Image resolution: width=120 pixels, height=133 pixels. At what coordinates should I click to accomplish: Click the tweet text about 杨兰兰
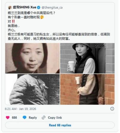point(59,26)
